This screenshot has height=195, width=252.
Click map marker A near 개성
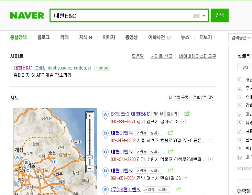pos(18,158)
